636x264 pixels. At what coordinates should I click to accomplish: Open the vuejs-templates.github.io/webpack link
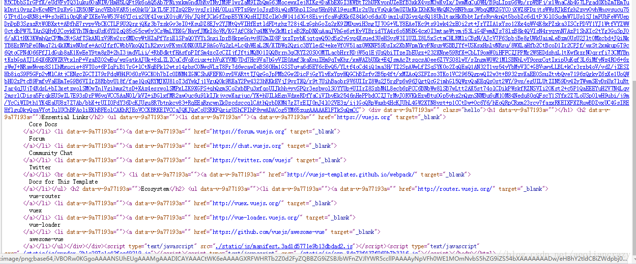[351, 174]
